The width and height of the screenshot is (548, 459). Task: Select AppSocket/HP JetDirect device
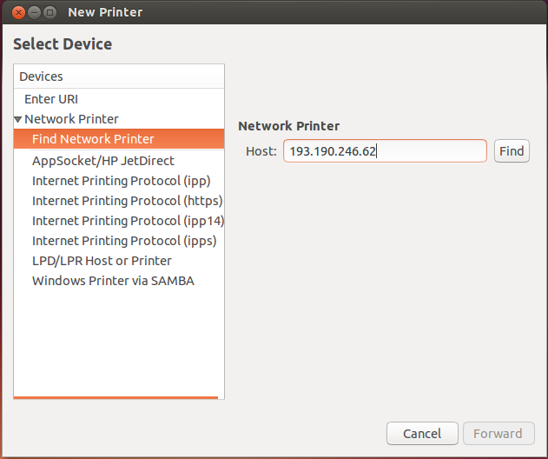point(103,161)
